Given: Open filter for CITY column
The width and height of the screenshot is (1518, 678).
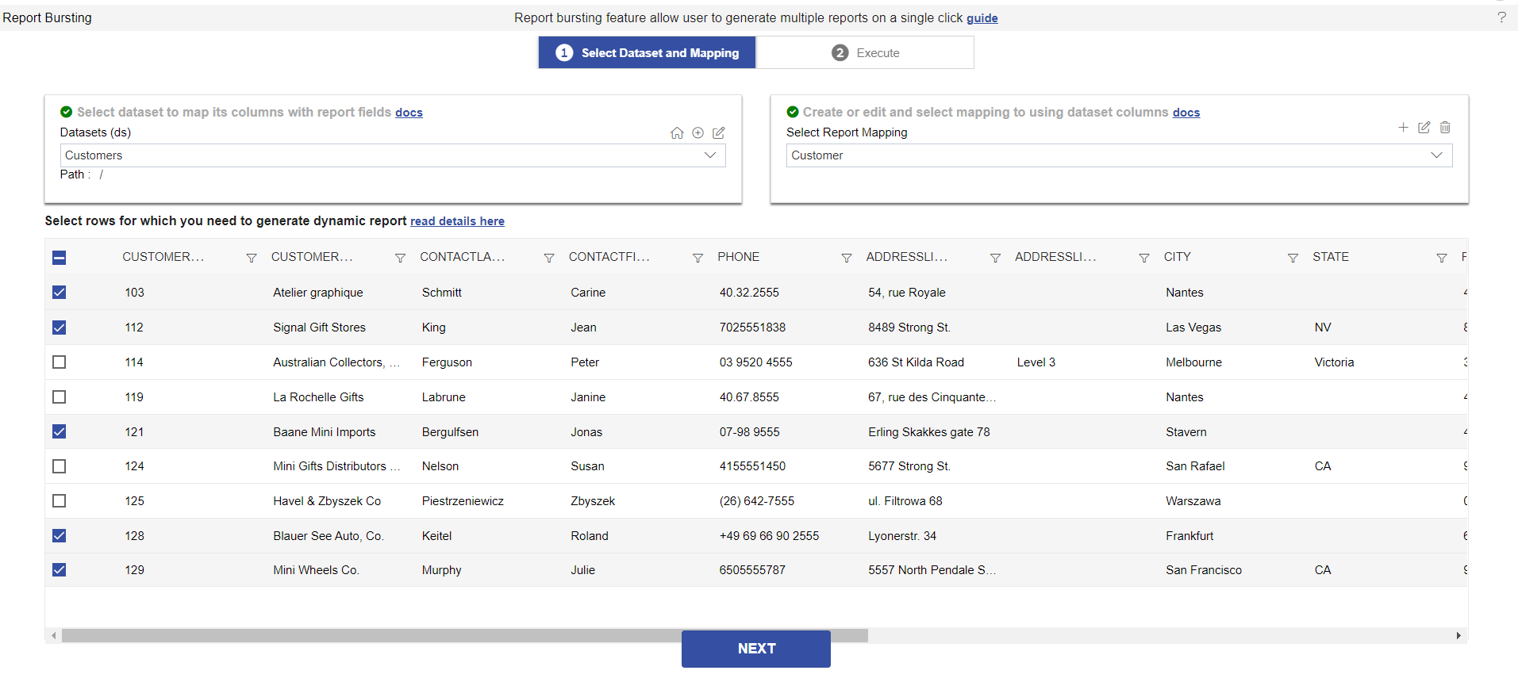Looking at the screenshot, I should [1293, 258].
